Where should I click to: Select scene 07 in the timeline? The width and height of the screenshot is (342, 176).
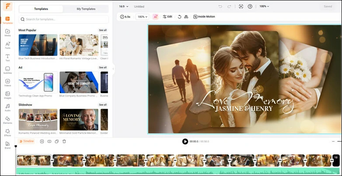[217, 161]
